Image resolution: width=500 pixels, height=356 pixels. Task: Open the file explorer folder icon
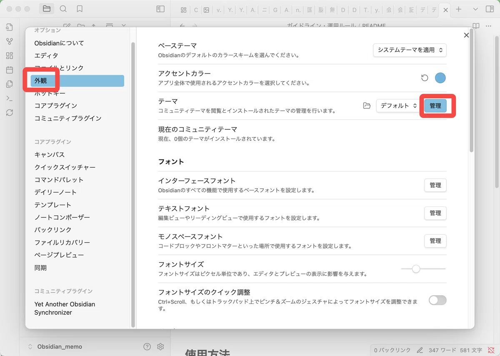click(x=47, y=9)
